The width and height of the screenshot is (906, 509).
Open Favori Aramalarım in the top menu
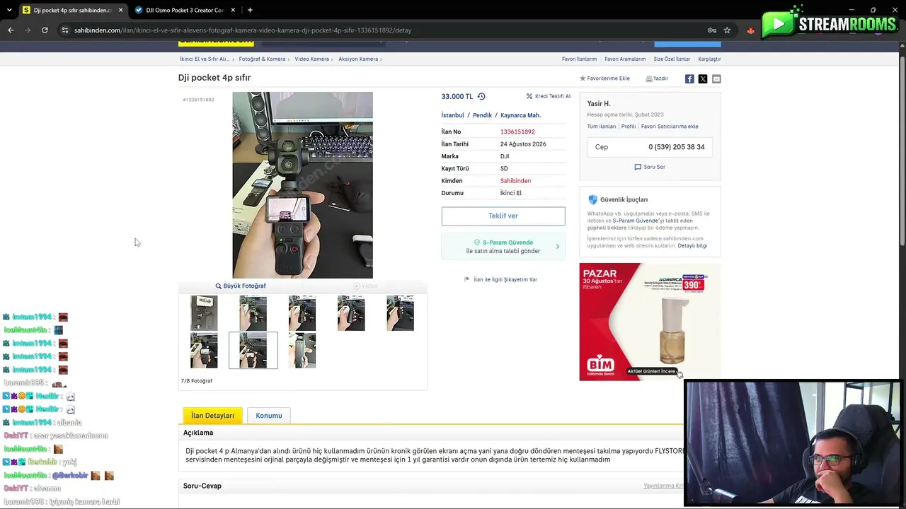(625, 59)
